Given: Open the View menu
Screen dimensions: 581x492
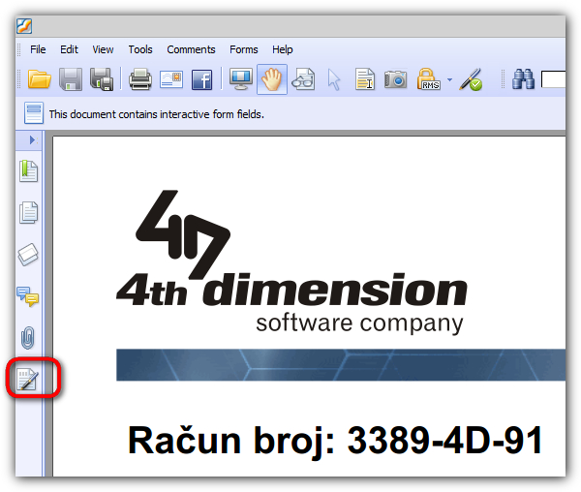Looking at the screenshot, I should (103, 49).
